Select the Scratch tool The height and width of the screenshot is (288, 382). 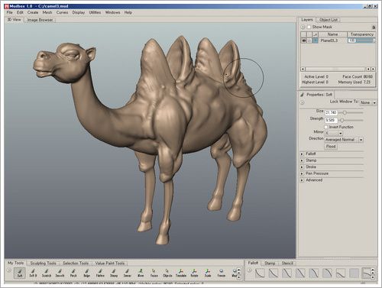pos(47,273)
